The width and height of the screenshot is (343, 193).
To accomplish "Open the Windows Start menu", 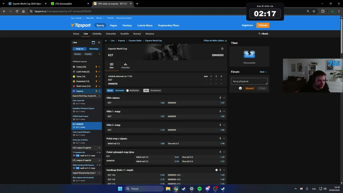I will (120, 189).
